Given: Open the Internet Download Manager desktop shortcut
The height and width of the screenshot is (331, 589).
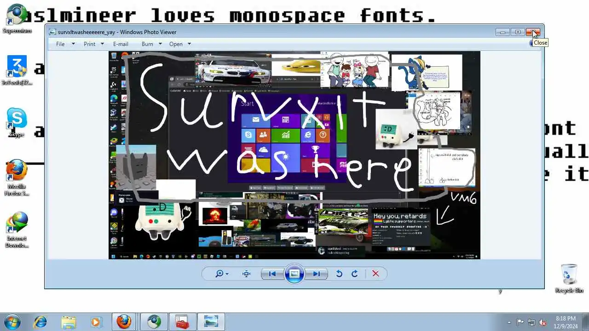Looking at the screenshot, I should (17, 230).
